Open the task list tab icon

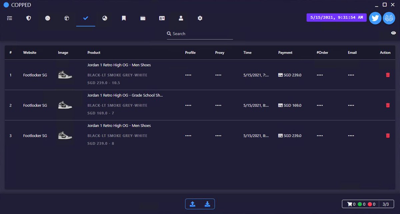[x=10, y=18]
